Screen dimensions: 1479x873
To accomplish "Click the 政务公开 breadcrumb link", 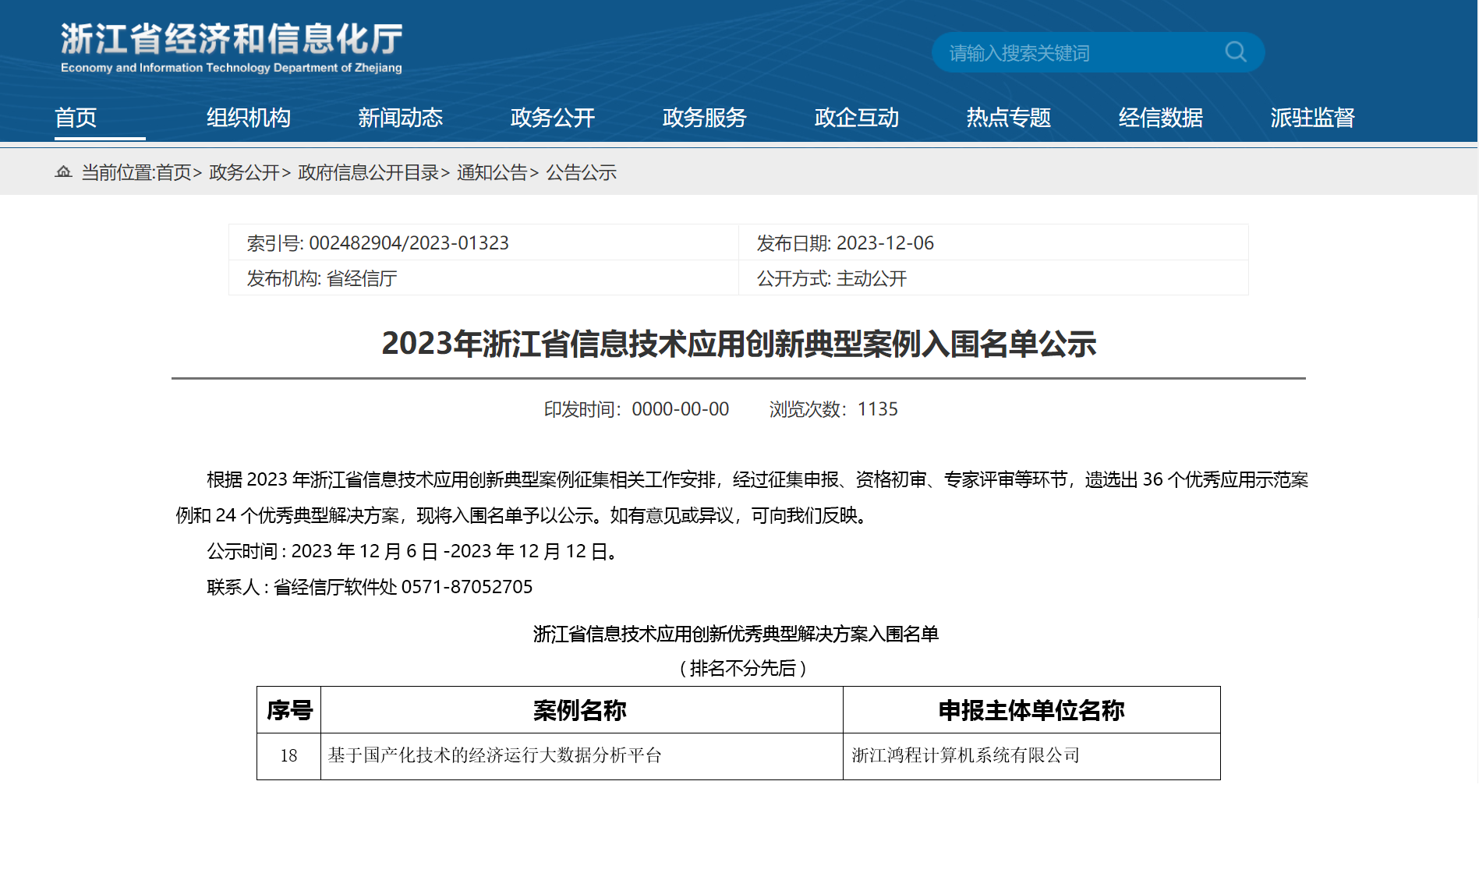I will coord(244,172).
